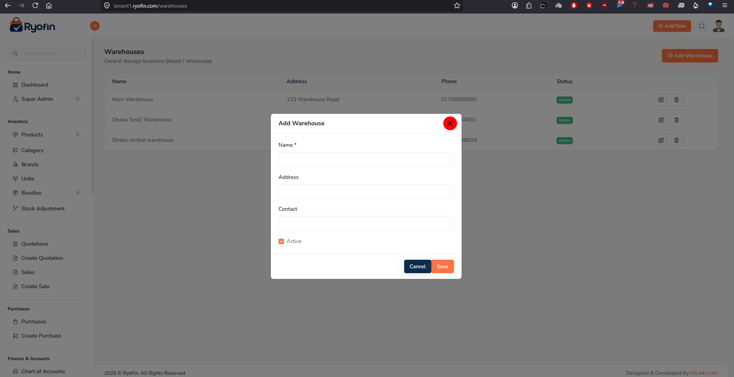Screen dimensions: 734x377
Task: Open the user profile avatar
Action: [718, 26]
